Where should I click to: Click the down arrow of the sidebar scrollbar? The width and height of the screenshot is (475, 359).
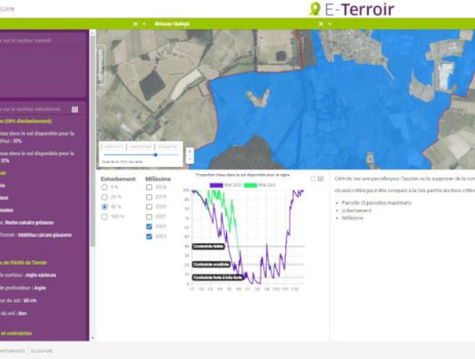[93, 338]
